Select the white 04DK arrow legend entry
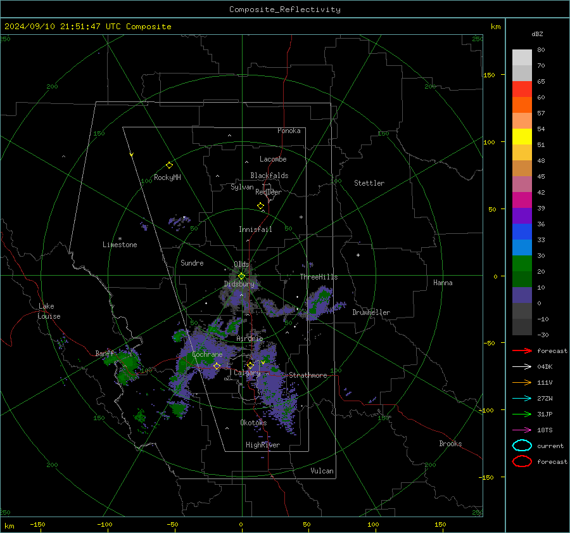Viewport: 570px width, 533px height. coord(522,367)
